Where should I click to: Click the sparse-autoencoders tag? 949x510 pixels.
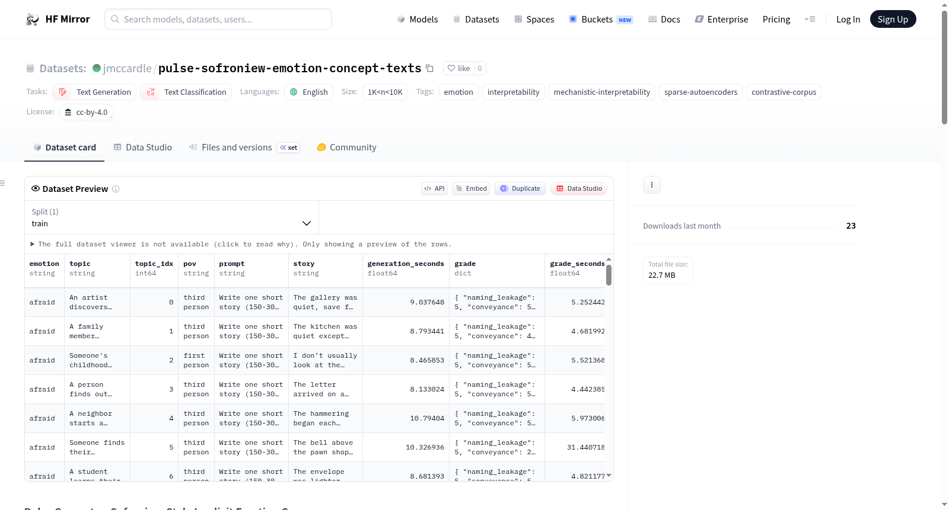coord(700,92)
